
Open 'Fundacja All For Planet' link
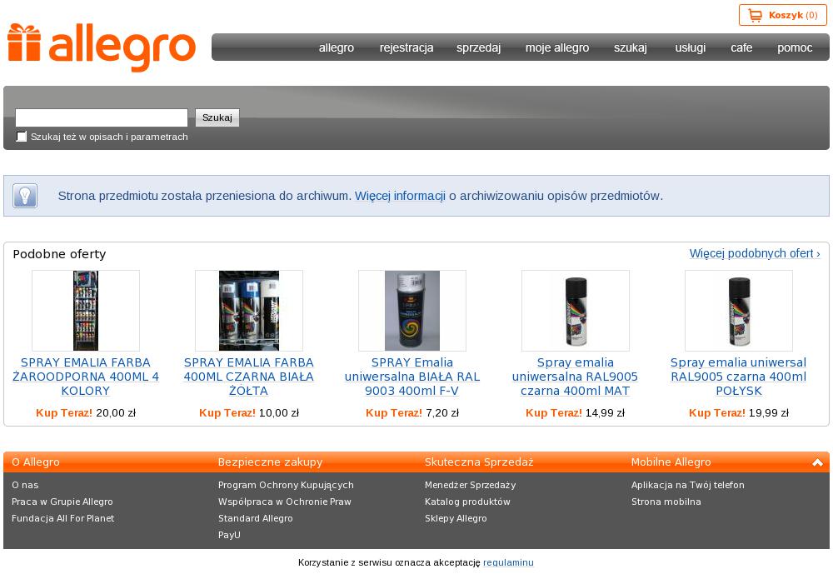coord(62,518)
